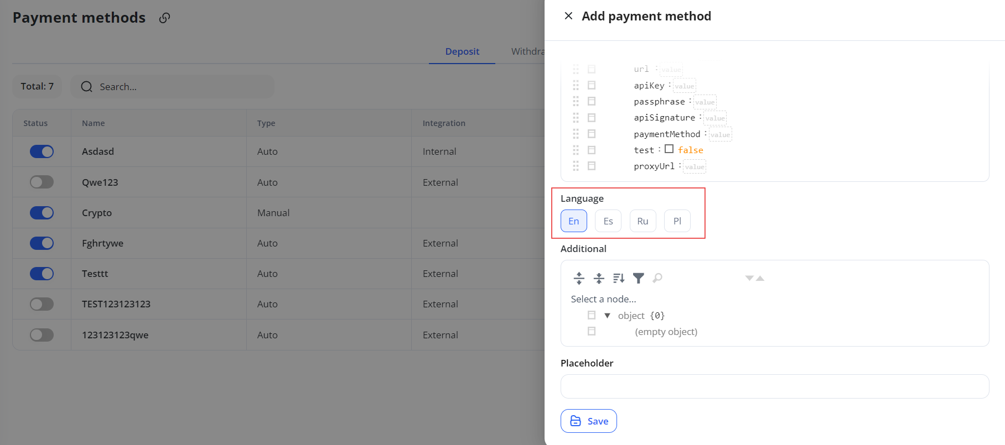Check the test boolean checkbox

coord(669,149)
